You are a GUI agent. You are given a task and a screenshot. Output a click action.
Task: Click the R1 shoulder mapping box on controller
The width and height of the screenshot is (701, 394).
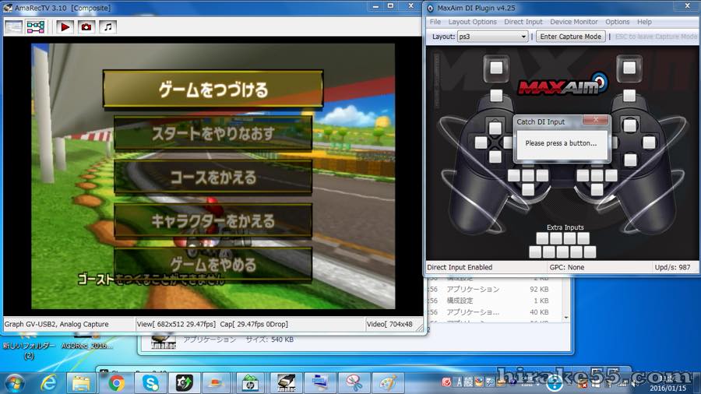[629, 96]
